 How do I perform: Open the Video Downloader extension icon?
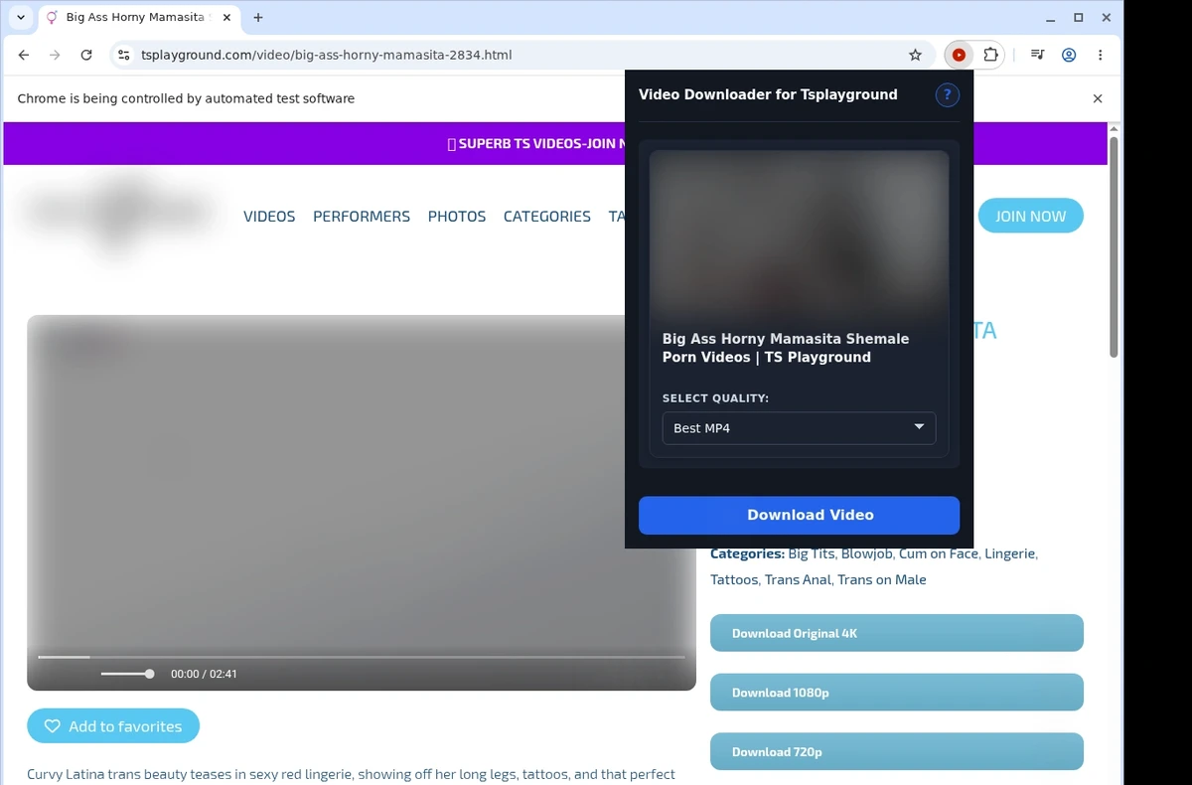(959, 56)
